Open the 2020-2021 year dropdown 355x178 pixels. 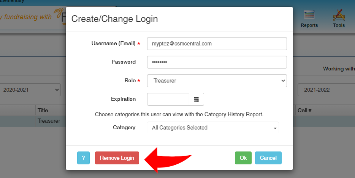(30, 90)
